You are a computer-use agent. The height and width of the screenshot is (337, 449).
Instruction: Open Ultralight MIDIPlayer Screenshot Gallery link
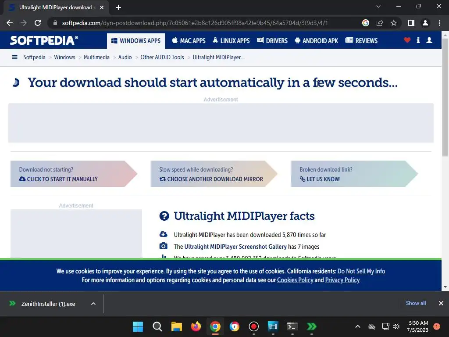pyautogui.click(x=235, y=247)
